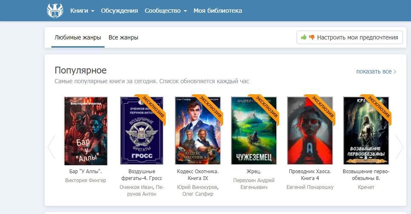Screen dimensions: 411x214
Task: Open author Кречет
Action: click(x=366, y=187)
